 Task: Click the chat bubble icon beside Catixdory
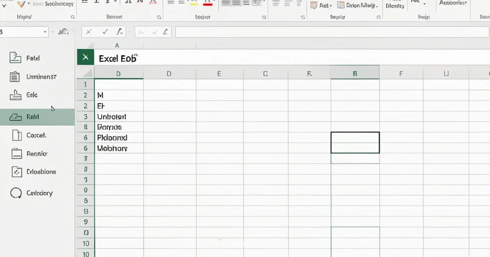point(16,193)
